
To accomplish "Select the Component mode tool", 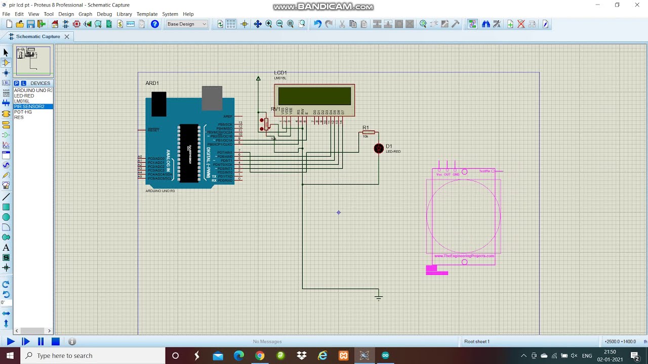I will click(6, 63).
